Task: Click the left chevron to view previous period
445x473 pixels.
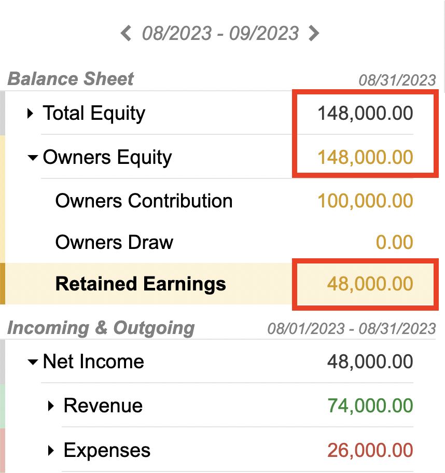Action: [126, 33]
